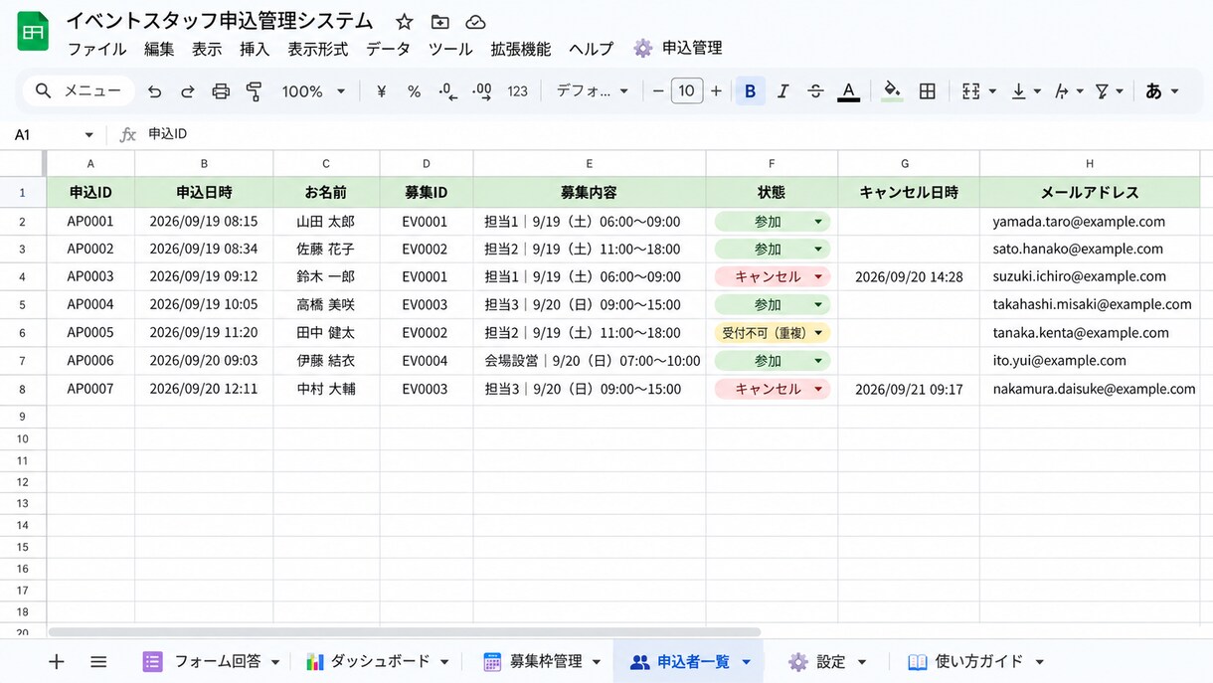Image resolution: width=1213 pixels, height=683 pixels.
Task: Open the 編集 menu
Action: tap(159, 49)
